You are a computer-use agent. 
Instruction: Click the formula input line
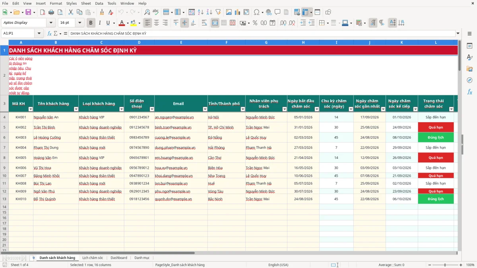(x=262, y=33)
